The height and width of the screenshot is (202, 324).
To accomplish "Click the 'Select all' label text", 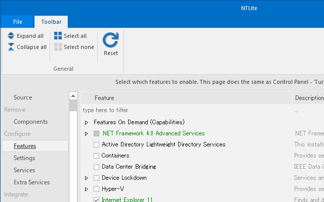I will pos(75,36).
